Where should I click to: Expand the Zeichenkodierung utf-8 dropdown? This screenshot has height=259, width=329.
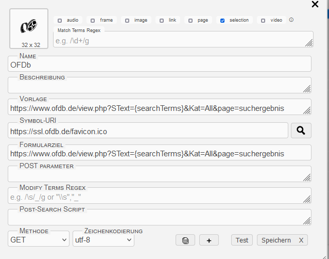click(x=103, y=240)
